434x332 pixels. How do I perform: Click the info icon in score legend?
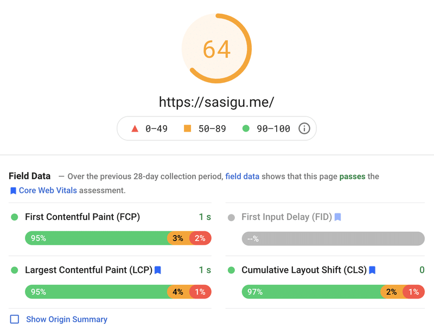point(304,129)
